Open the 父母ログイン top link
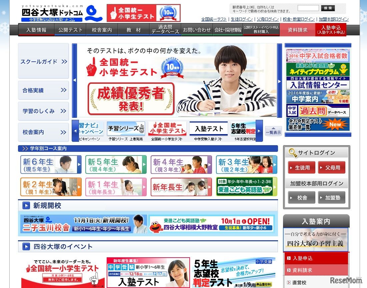The width and height of the screenshot is (367, 288). (268, 19)
